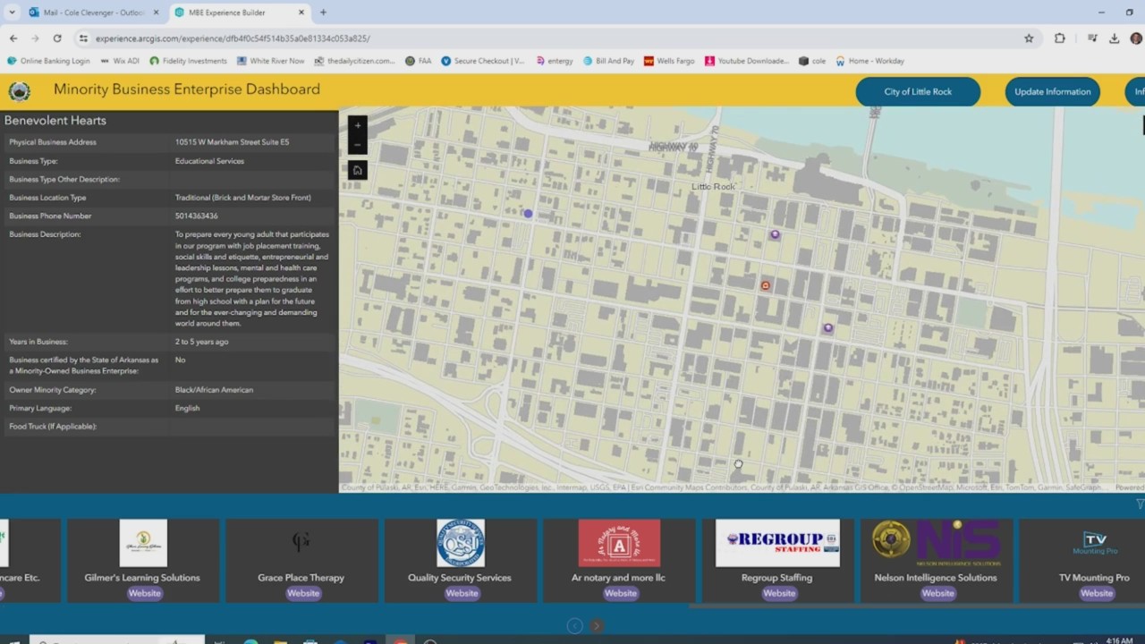Click the dashboard globe logo in yellow header
This screenshot has height=644, width=1145.
tap(20, 90)
